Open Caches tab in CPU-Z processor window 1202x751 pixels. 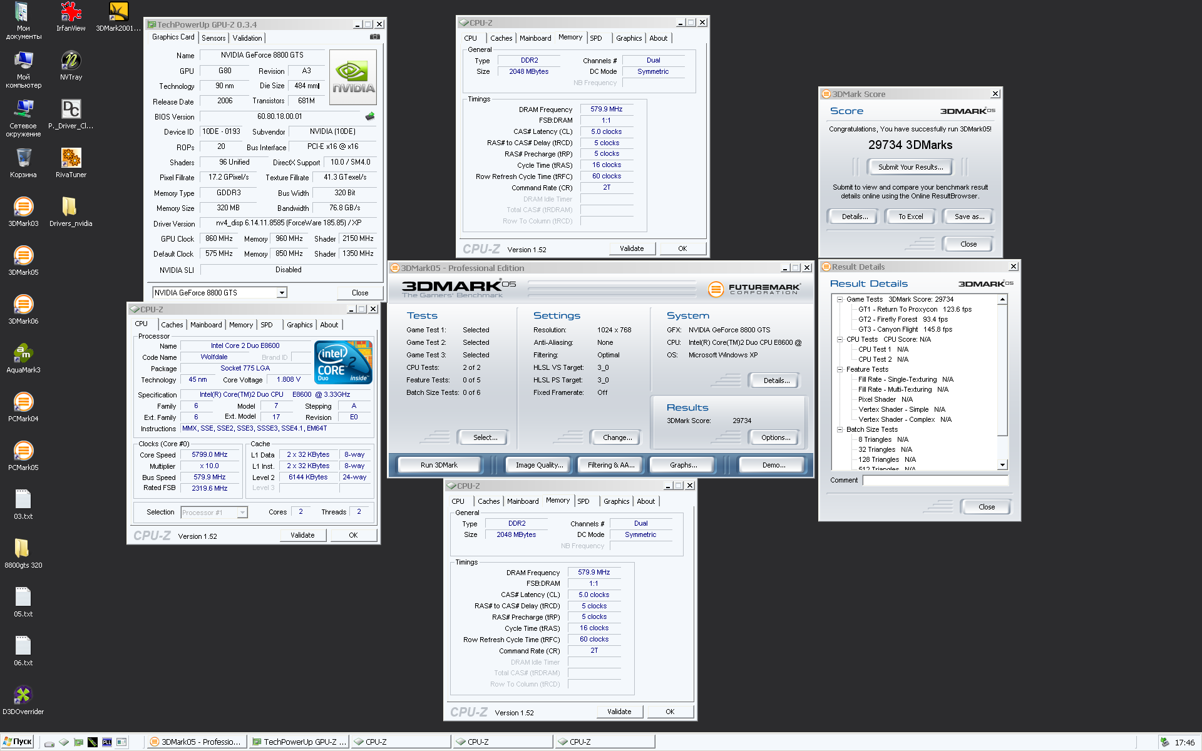172,325
